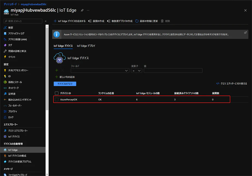Click the 値 value input field
The height and width of the screenshot is (176, 252).
click(x=173, y=70)
